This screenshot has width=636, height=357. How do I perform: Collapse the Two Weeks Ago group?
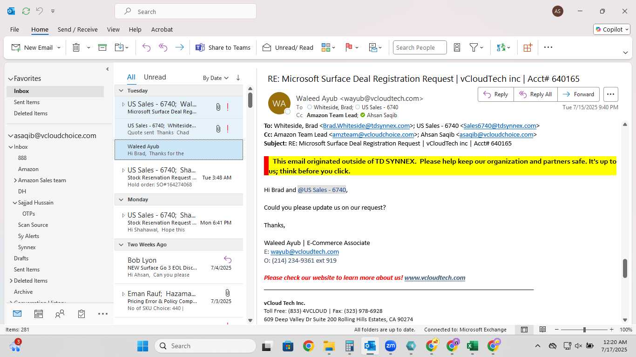point(121,245)
